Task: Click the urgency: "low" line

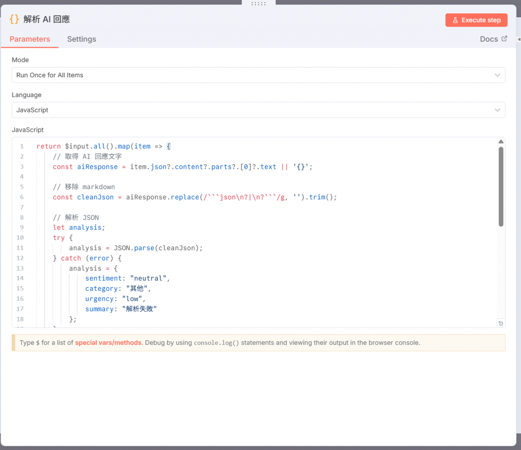Action: [x=115, y=299]
